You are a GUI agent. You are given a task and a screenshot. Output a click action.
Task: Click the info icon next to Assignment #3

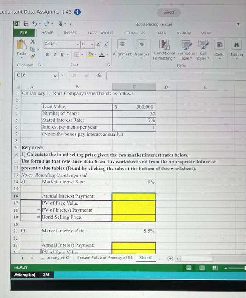click(x=77, y=12)
